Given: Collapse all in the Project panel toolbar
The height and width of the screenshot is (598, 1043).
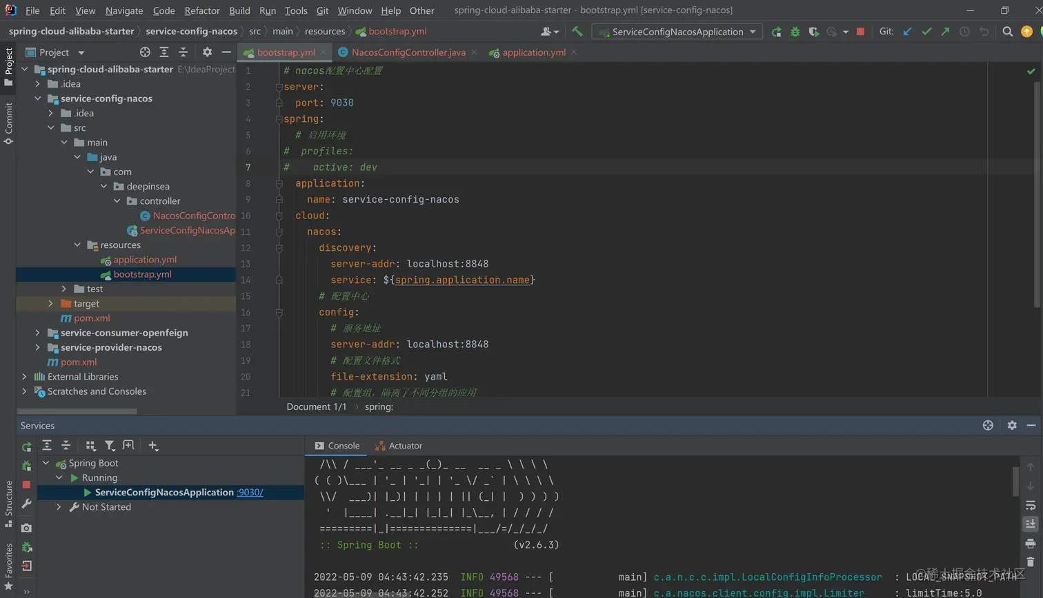Looking at the screenshot, I should pos(183,52).
